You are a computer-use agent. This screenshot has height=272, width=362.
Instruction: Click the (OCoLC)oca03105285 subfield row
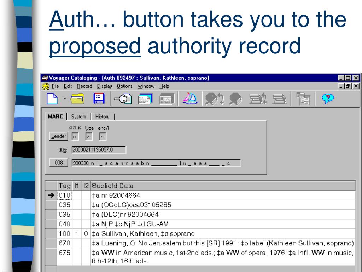223,205
